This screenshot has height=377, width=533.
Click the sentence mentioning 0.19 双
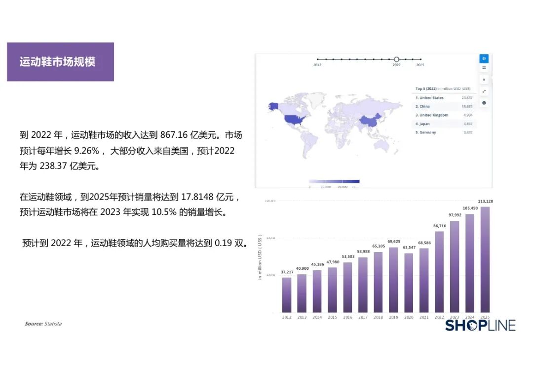click(135, 243)
